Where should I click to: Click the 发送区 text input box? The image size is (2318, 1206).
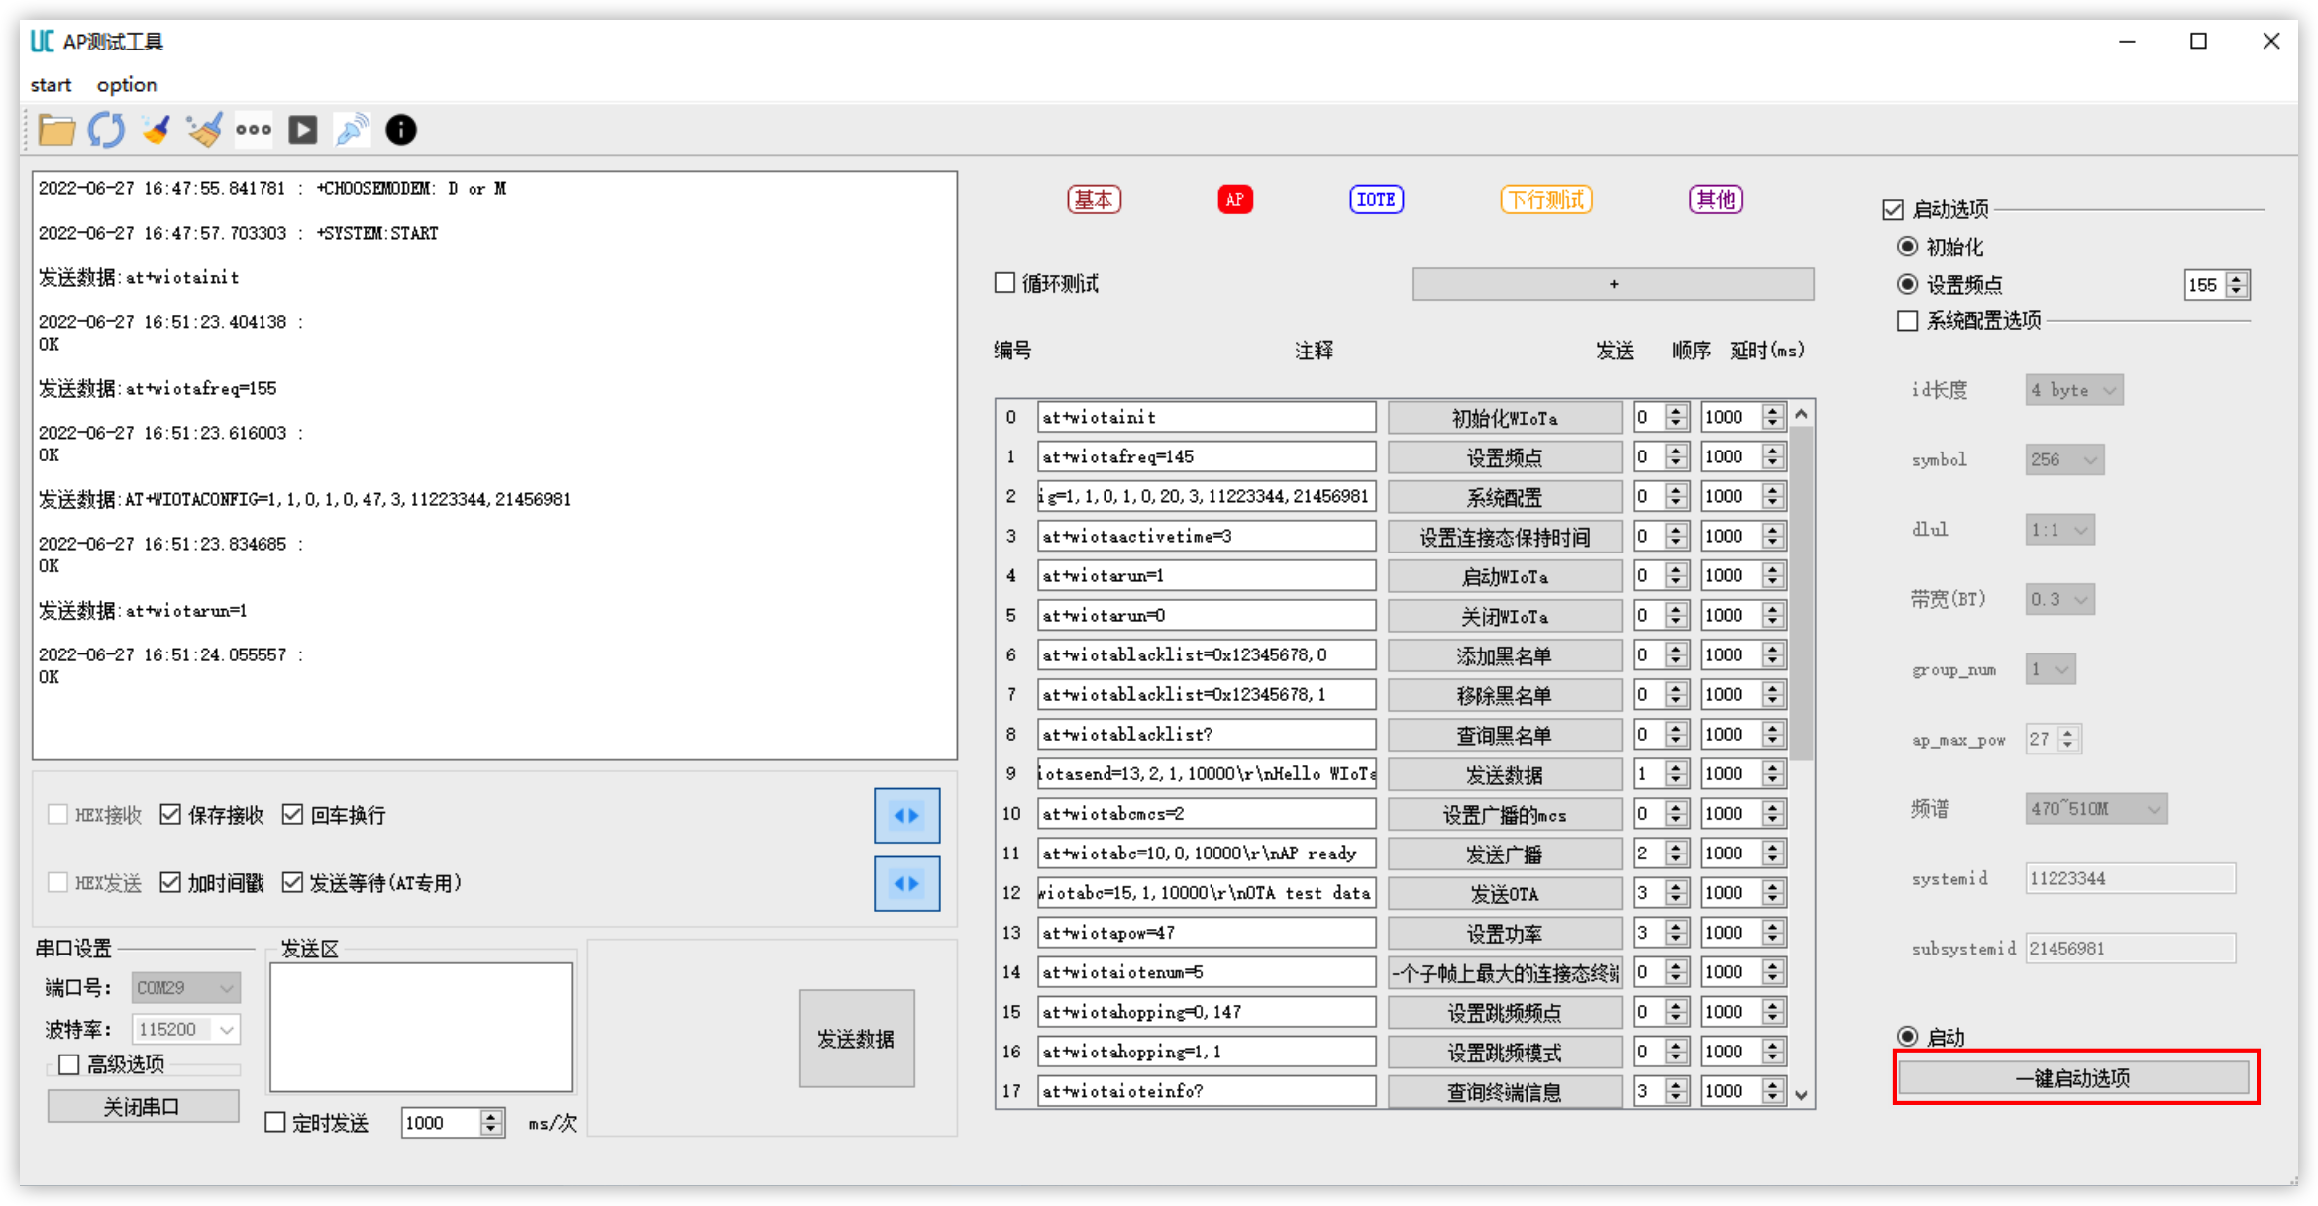tap(421, 1027)
